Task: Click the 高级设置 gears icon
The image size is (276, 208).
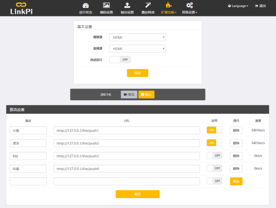Action: 189,5
